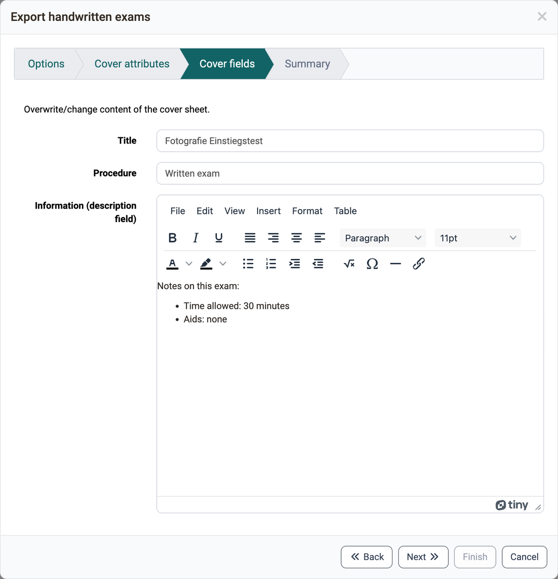Open the Insert menu of the editor
This screenshot has height=579, width=558.
pos(268,211)
